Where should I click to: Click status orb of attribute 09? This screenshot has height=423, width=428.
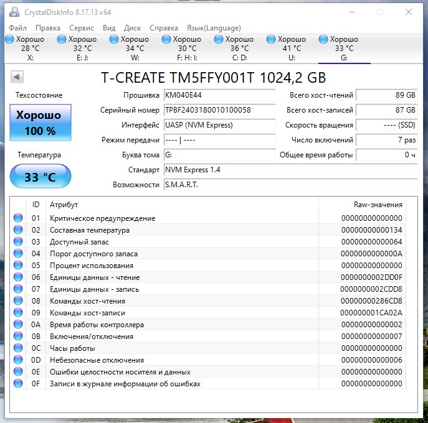[x=18, y=313]
